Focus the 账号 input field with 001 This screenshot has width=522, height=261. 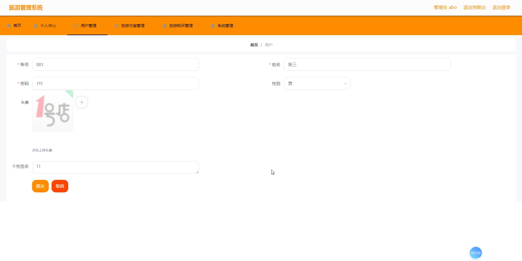click(x=116, y=64)
